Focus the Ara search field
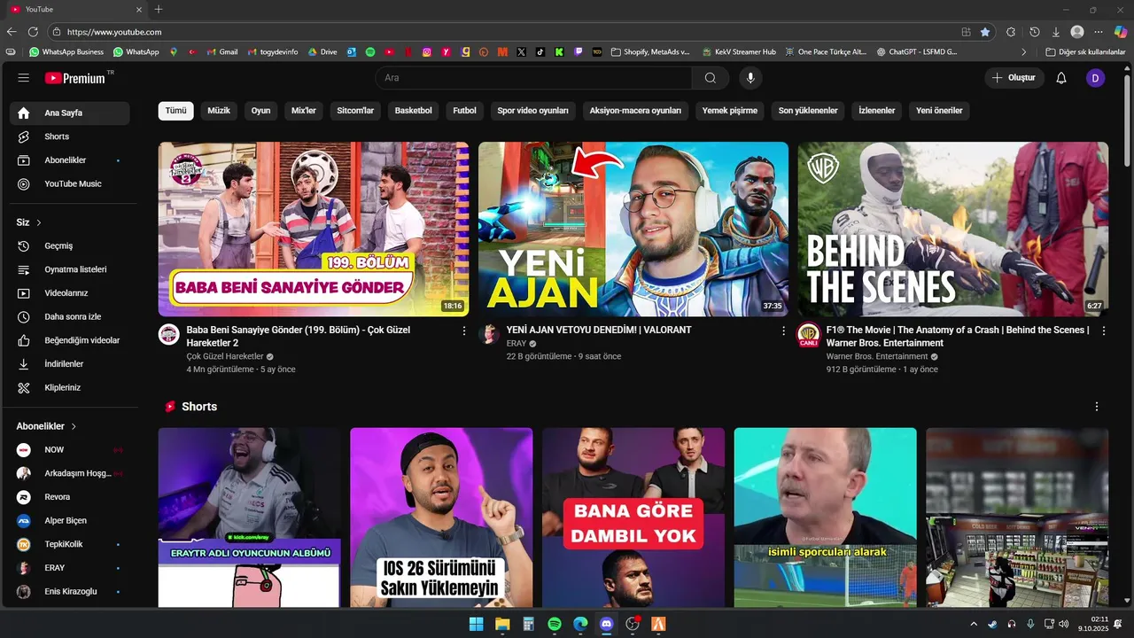This screenshot has width=1134, height=638. (534, 78)
